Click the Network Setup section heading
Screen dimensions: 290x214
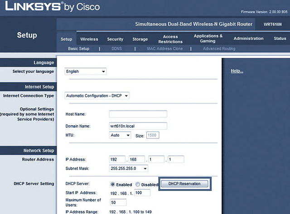pyautogui.click(x=39, y=151)
